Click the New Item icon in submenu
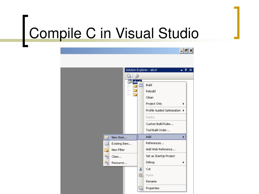Image resolution: width=259 pixels, height=194 pixels. pyautogui.click(x=106, y=137)
